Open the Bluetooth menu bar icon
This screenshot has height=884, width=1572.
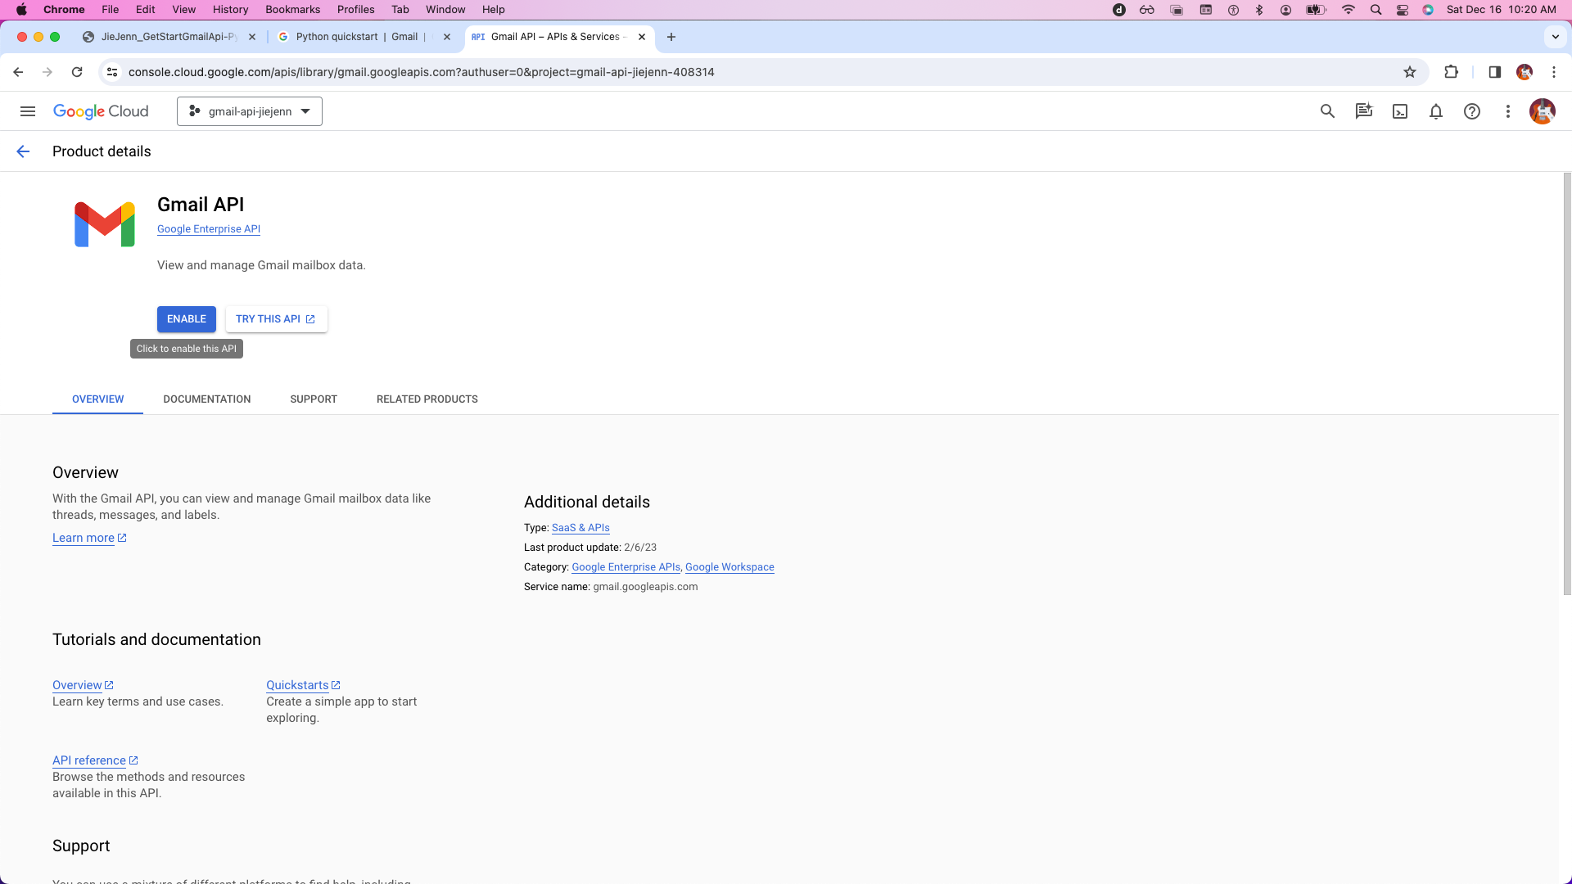click(x=1259, y=10)
